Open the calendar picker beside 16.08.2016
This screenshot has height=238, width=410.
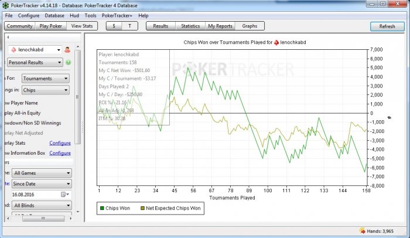click(64, 195)
